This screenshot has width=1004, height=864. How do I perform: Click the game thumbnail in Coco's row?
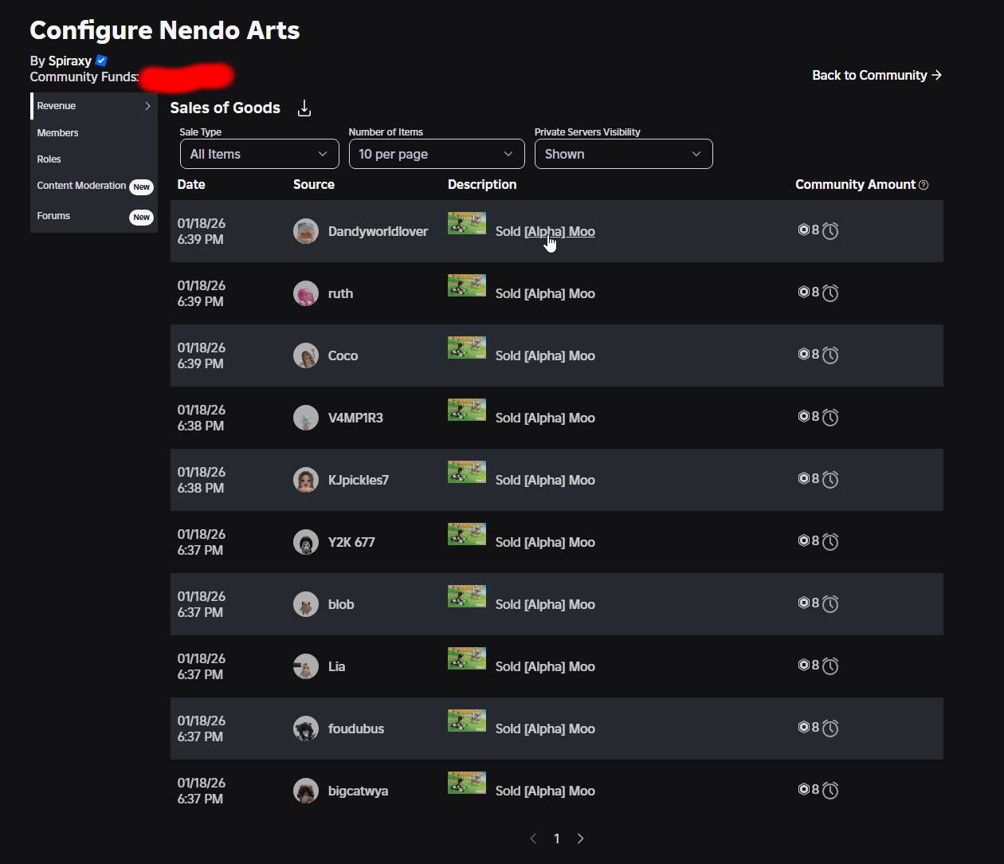[467, 348]
